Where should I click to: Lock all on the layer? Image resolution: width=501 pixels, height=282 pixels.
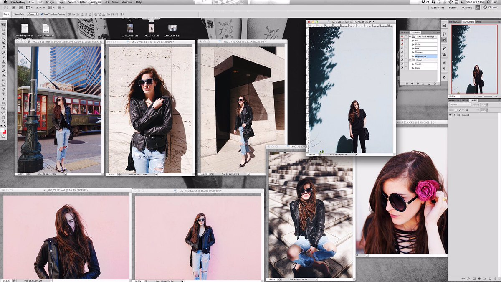click(x=467, y=110)
